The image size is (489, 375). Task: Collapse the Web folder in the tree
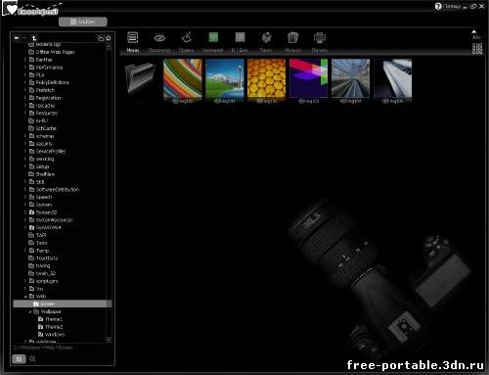[x=25, y=297]
